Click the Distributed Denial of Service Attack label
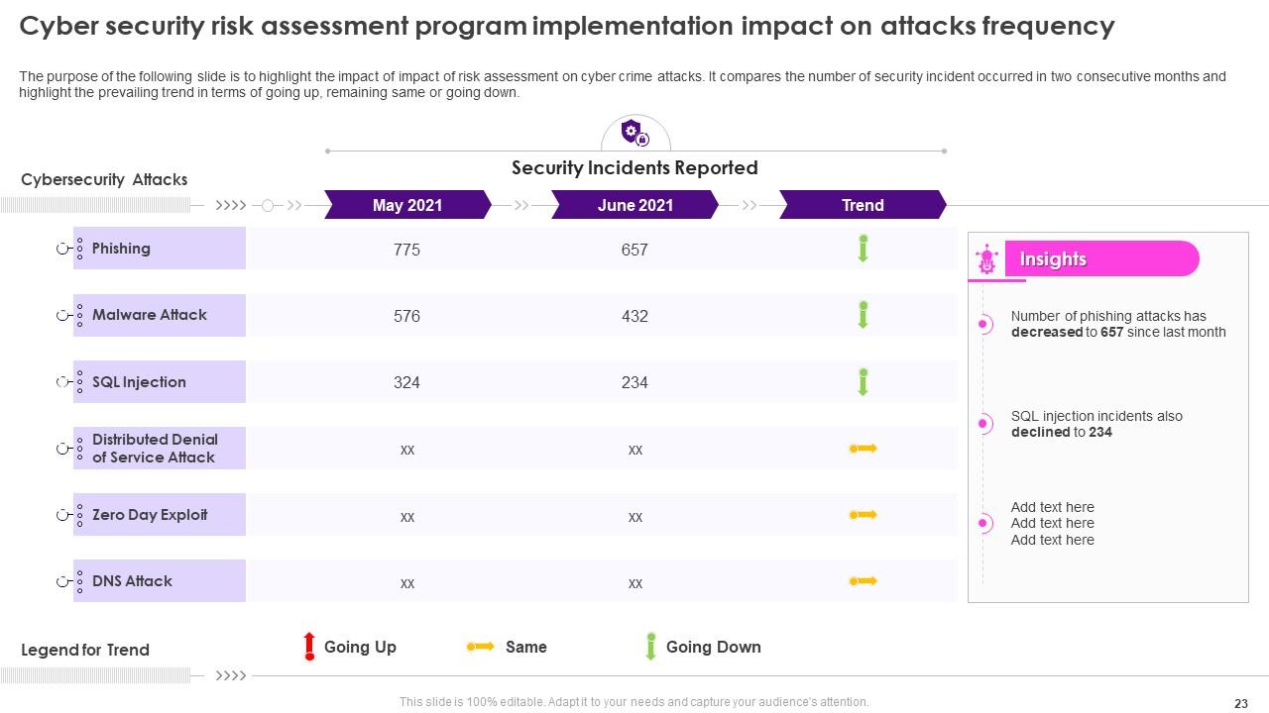1269x713 pixels. pyautogui.click(x=155, y=449)
